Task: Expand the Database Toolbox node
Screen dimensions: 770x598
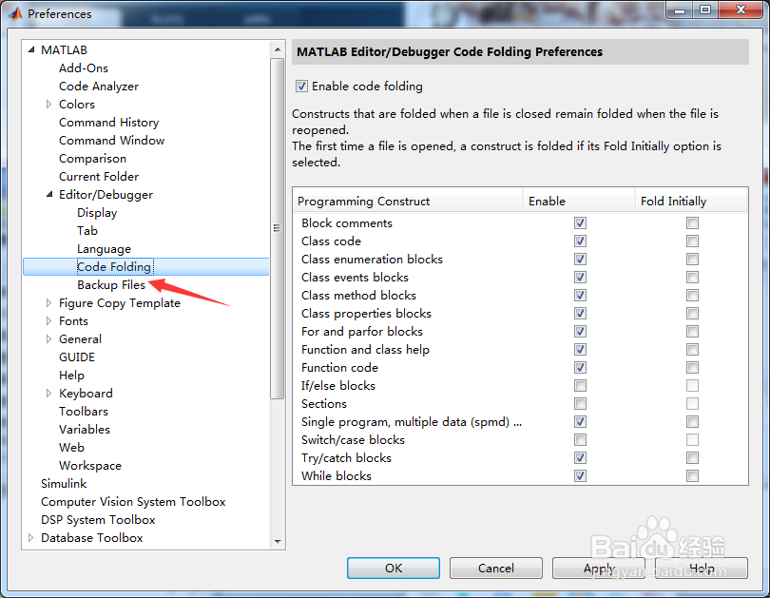Action: [x=31, y=537]
